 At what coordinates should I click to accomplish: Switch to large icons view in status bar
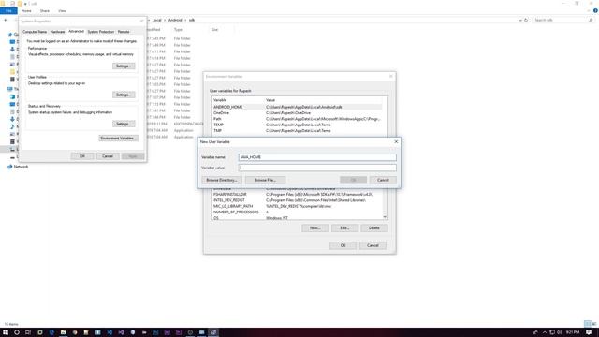(x=594, y=324)
